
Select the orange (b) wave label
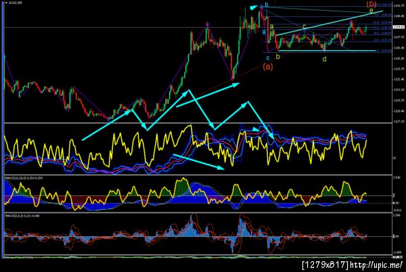[x=371, y=4]
